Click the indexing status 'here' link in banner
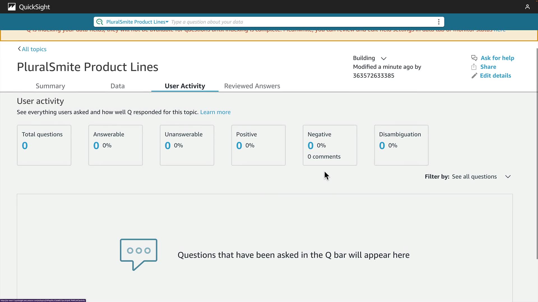Screen dimensions: 538x302 (x=499, y=30)
